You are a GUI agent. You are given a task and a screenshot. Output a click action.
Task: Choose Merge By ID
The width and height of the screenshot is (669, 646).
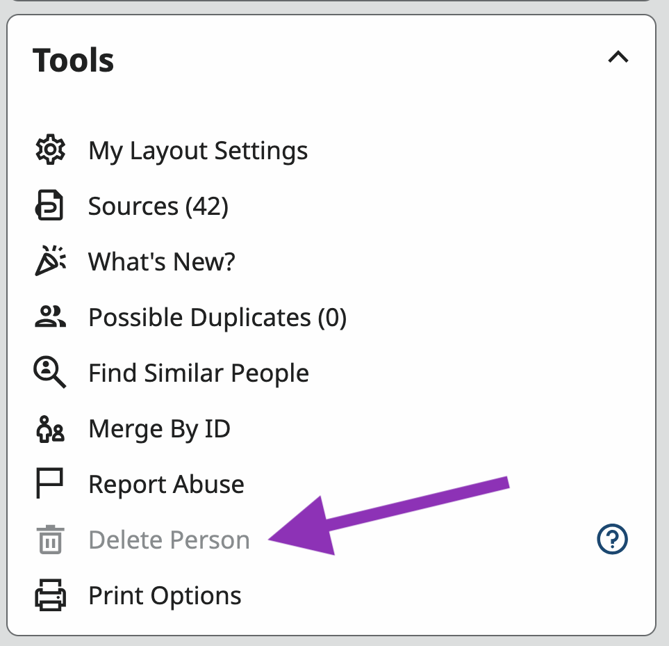pos(160,428)
